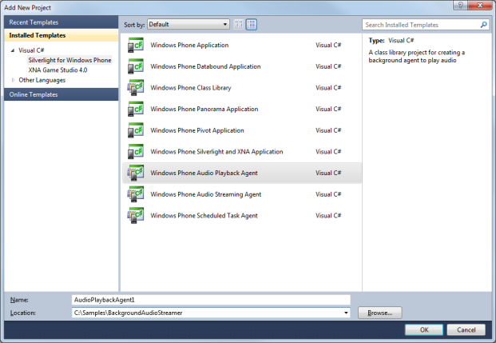The image size is (496, 343).
Task: Click the Scheduled Task Agent template icon
Action: (136, 215)
